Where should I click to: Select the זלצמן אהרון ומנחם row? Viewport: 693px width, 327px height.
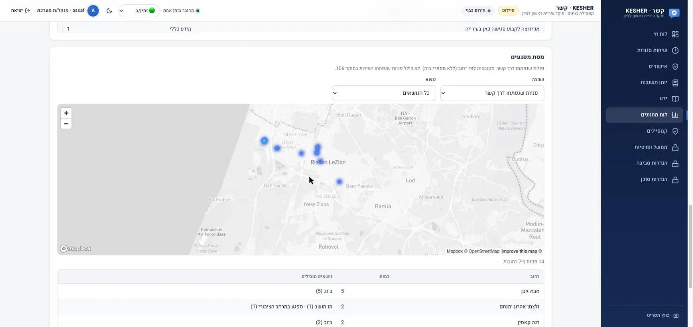301,307
